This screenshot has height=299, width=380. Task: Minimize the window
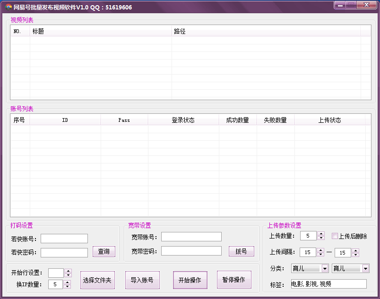coord(340,5)
